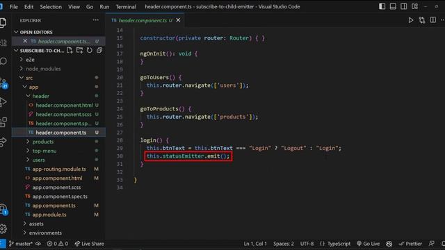Image resolution: width=445 pixels, height=250 pixels.
Task: Click the New Folder icon in explorer
Action: (x=79, y=51)
